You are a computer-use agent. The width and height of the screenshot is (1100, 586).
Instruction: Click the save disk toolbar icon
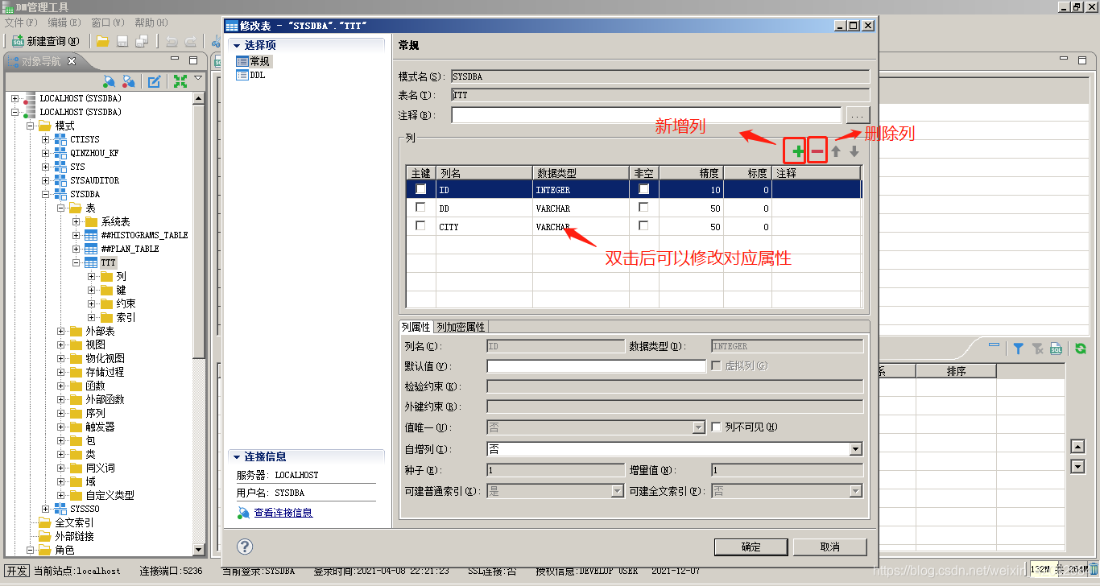pyautogui.click(x=122, y=41)
